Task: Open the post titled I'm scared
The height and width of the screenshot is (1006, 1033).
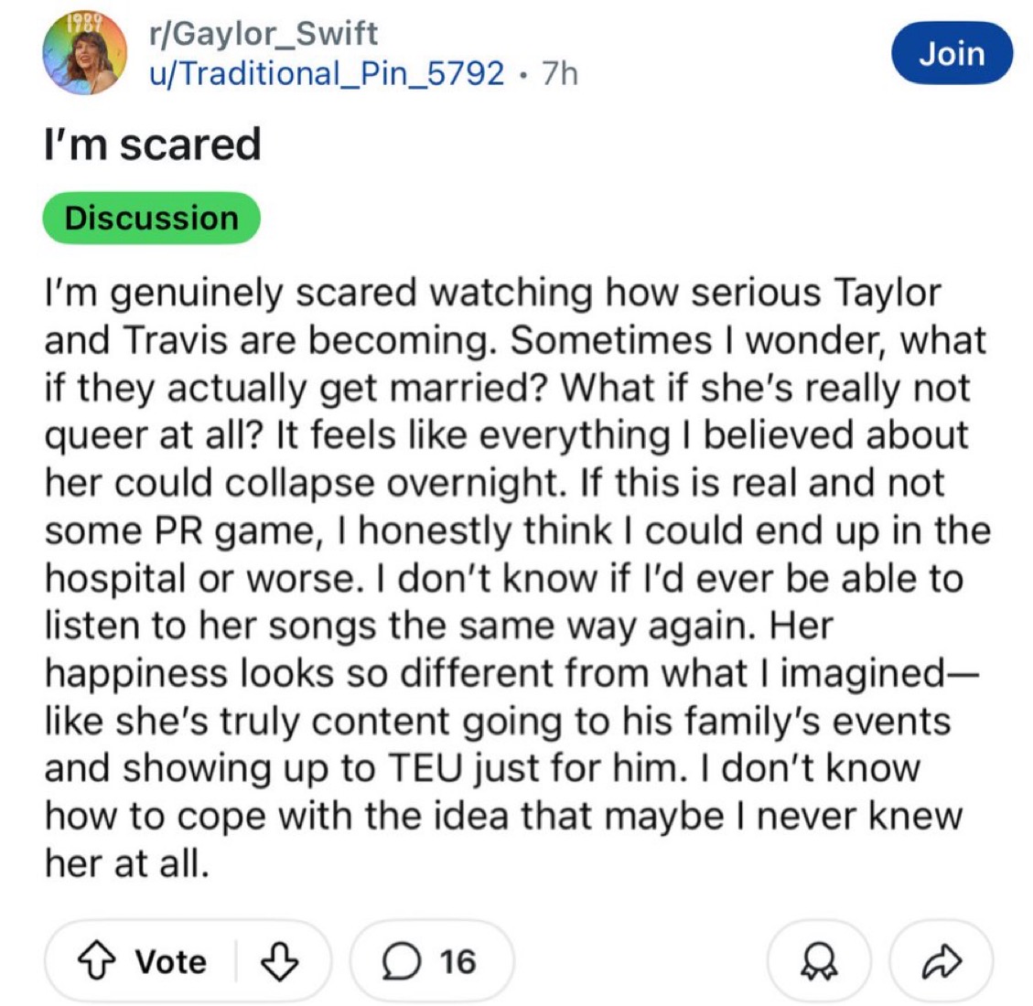Action: [x=153, y=144]
